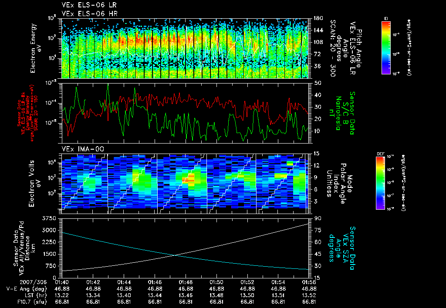Click the 'F10.7 (sfu)' row label
This screenshot has height=308, width=446.
[x=31, y=302]
